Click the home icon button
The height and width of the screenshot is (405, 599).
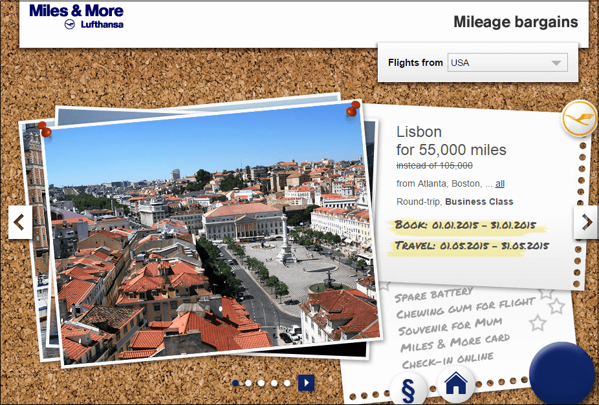tap(456, 383)
